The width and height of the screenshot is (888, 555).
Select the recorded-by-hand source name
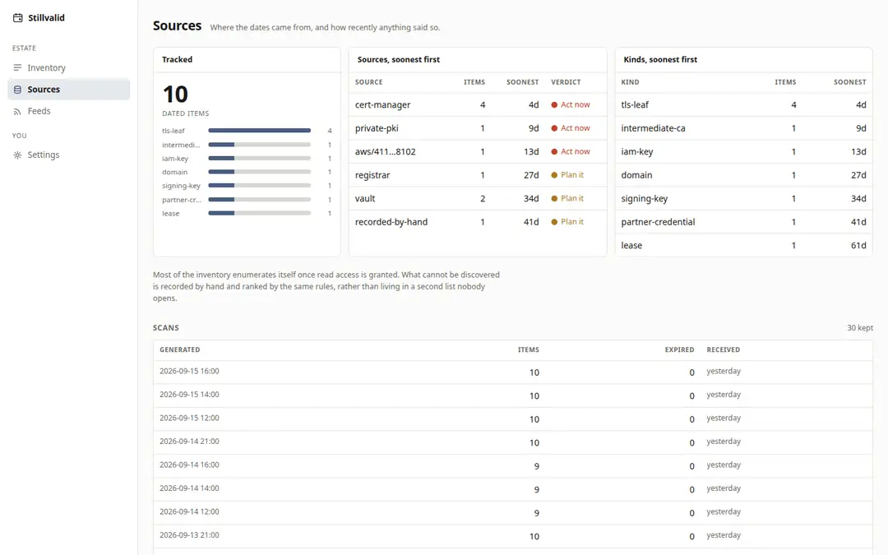click(x=391, y=222)
